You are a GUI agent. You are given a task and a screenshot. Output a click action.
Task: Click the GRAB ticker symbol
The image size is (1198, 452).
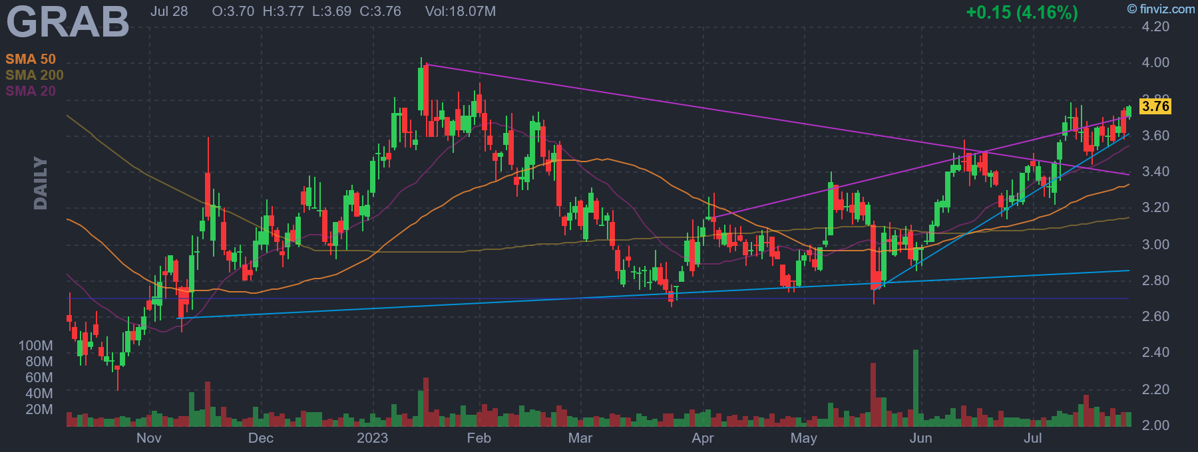coord(68,21)
